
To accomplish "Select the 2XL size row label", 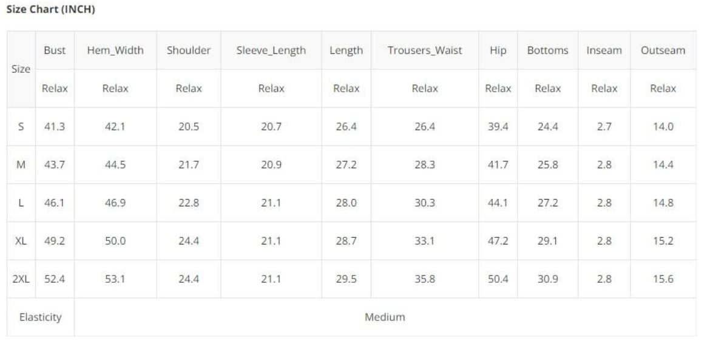I will pyautogui.click(x=21, y=279).
